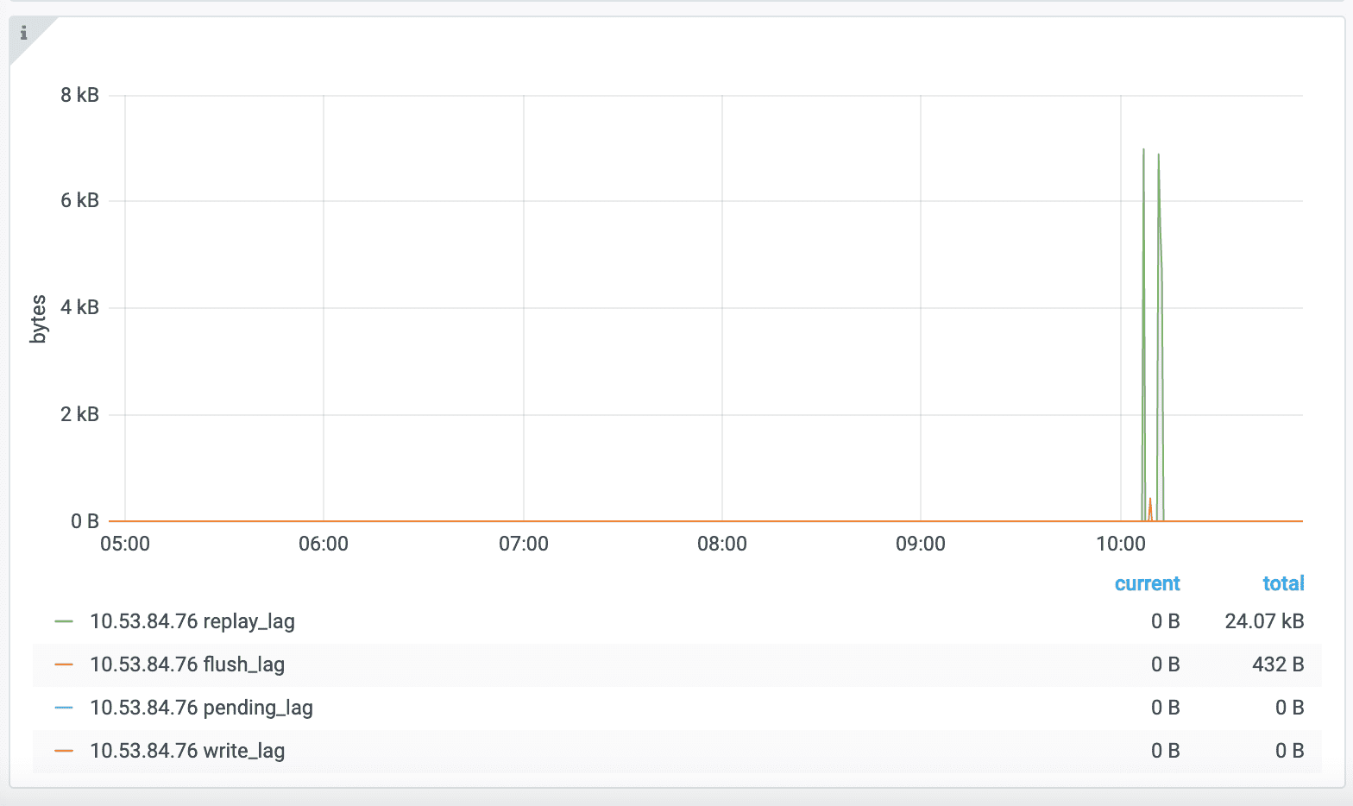Select the 24.07 kB replay_lag total value
The width and height of the screenshot is (1353, 806).
coord(1264,621)
